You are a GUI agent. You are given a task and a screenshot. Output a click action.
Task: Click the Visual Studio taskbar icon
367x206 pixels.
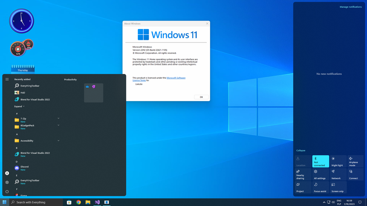pos(97,202)
